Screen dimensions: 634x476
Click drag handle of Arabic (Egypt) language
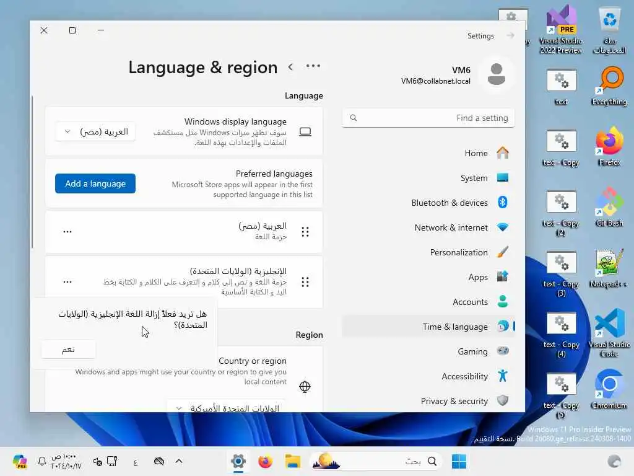tap(305, 232)
